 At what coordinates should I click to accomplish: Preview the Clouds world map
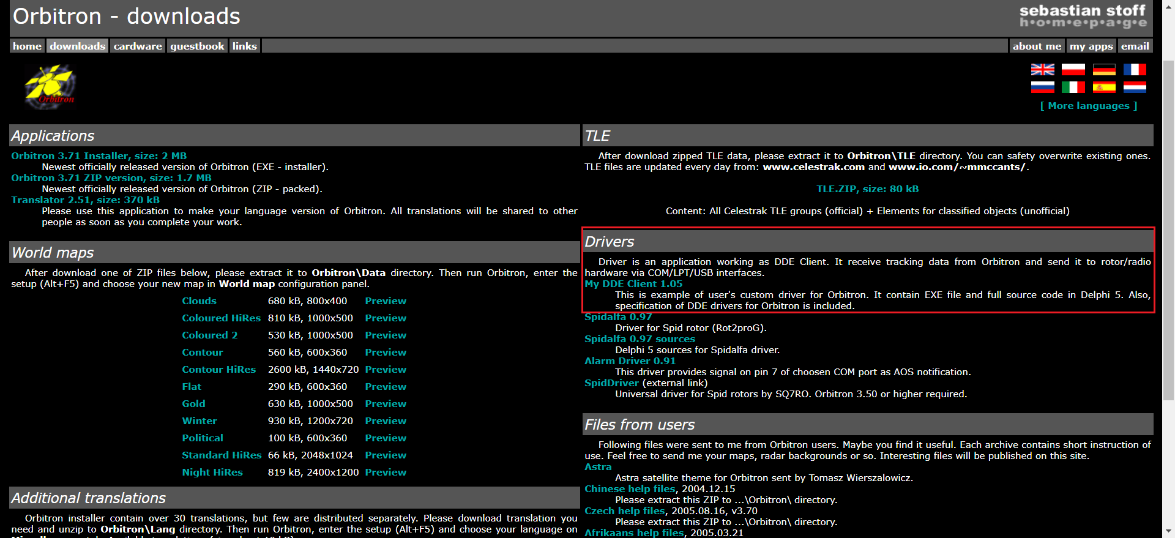coord(386,301)
